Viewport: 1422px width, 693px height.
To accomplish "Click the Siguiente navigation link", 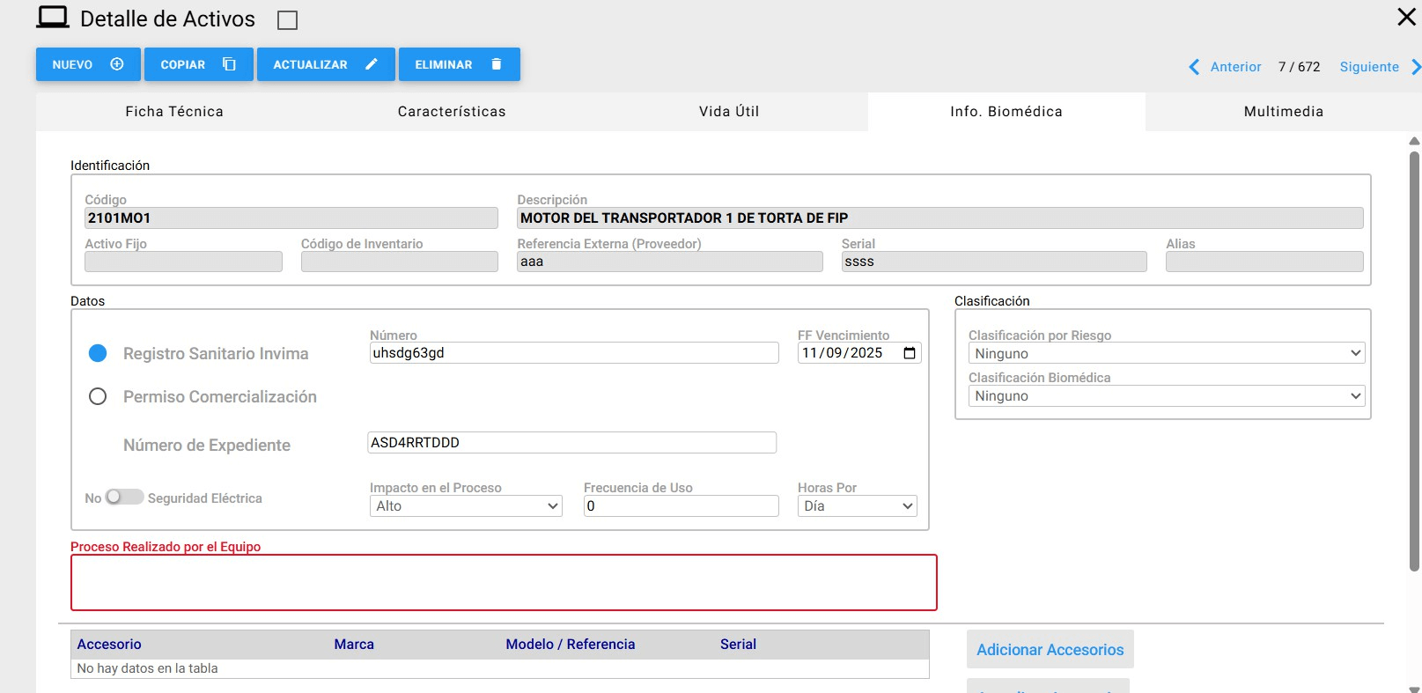I will [x=1368, y=67].
